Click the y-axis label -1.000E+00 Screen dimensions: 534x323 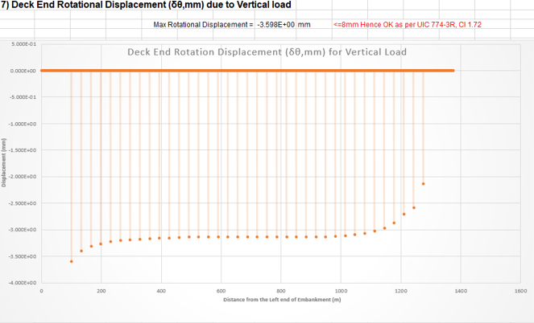pyautogui.click(x=23, y=124)
